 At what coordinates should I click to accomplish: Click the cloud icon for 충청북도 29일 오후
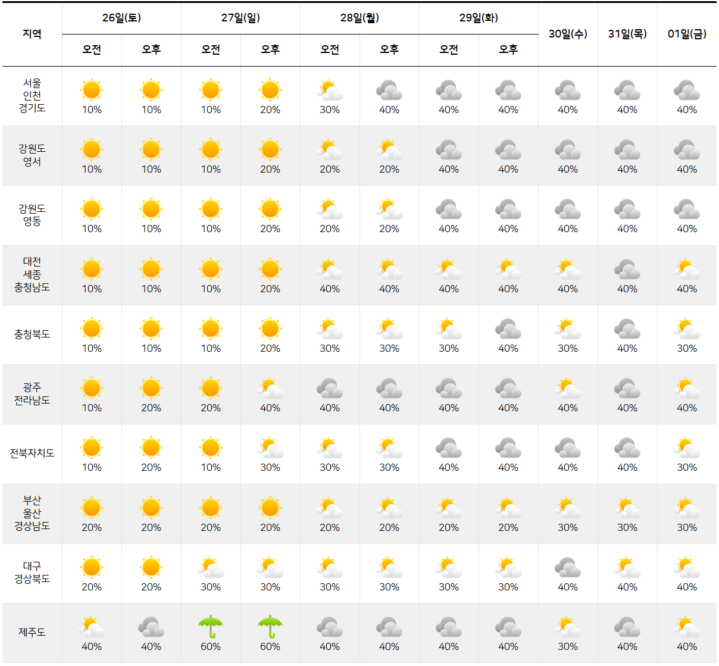click(x=508, y=329)
